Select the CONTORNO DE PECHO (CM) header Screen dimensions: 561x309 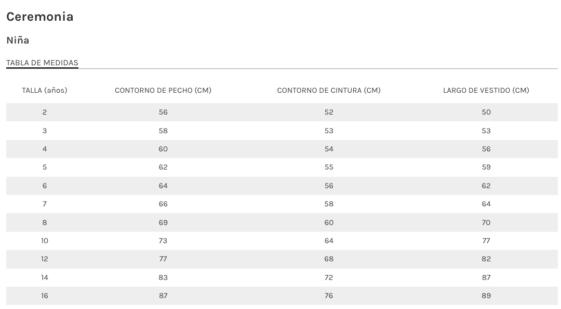click(x=163, y=90)
